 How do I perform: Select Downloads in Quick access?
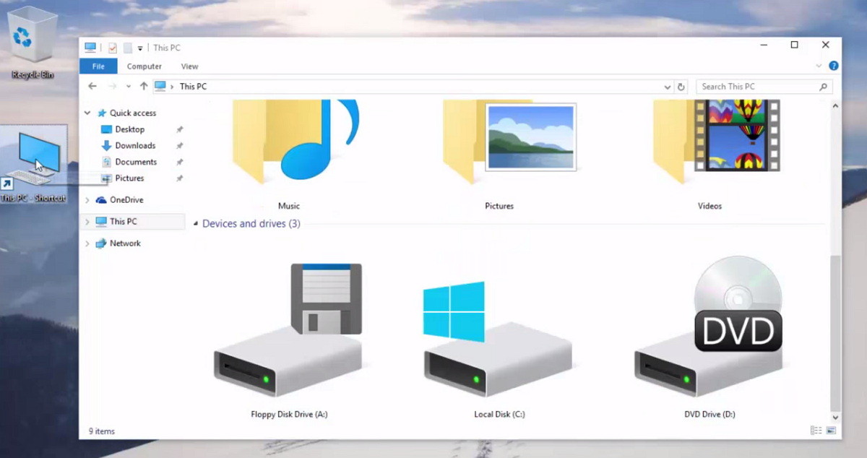(135, 146)
